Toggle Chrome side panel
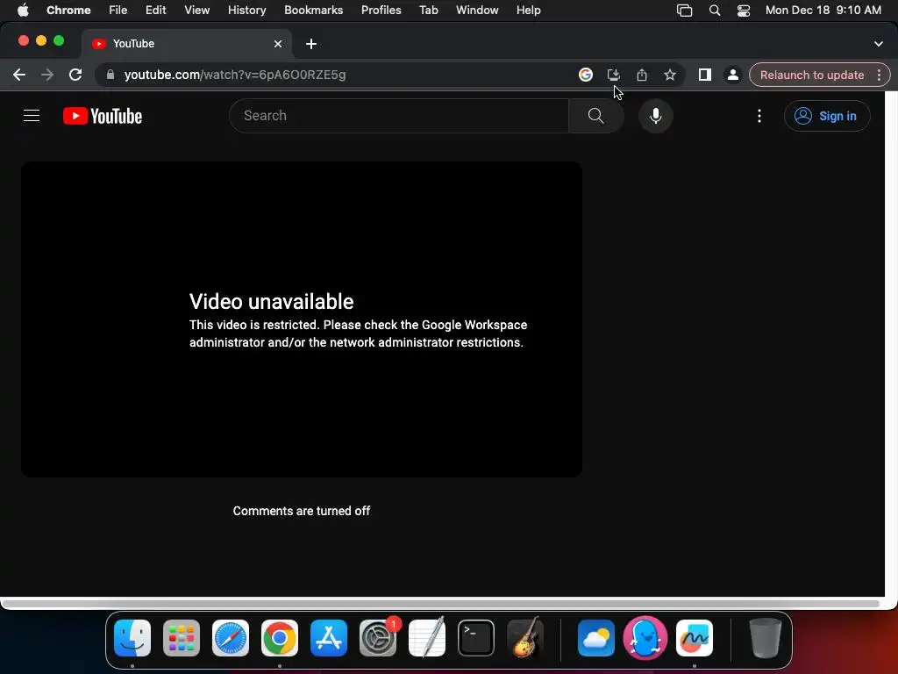898x674 pixels. tap(705, 75)
